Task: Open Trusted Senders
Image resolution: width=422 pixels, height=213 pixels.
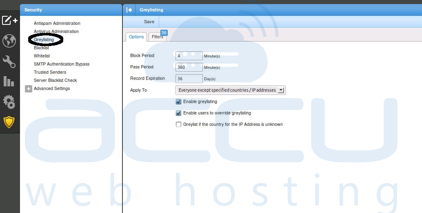Action: click(x=50, y=72)
